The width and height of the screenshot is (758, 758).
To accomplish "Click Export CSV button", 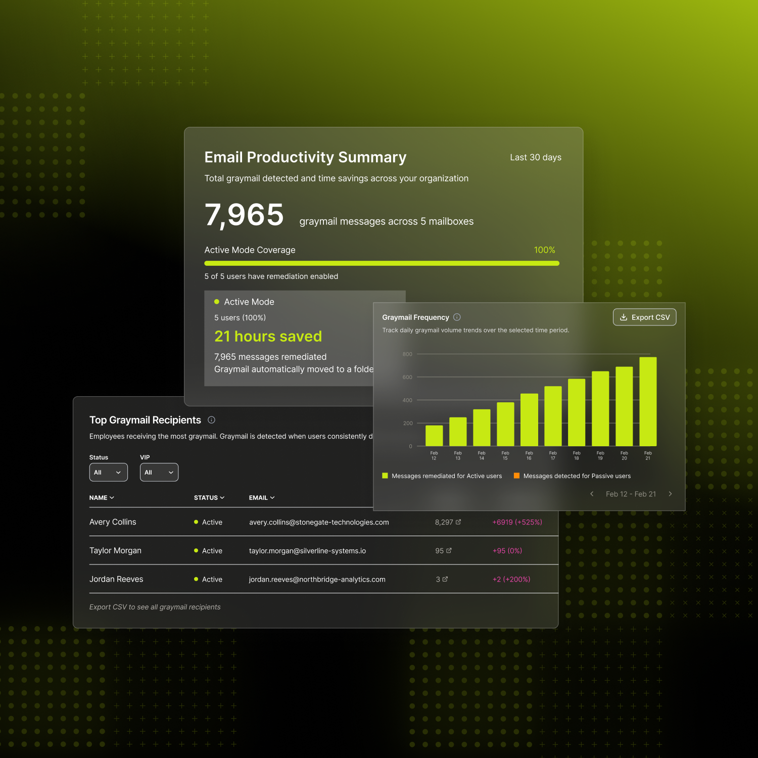I will (644, 317).
